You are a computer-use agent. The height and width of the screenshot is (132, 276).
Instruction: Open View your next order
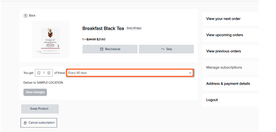tap(223, 19)
